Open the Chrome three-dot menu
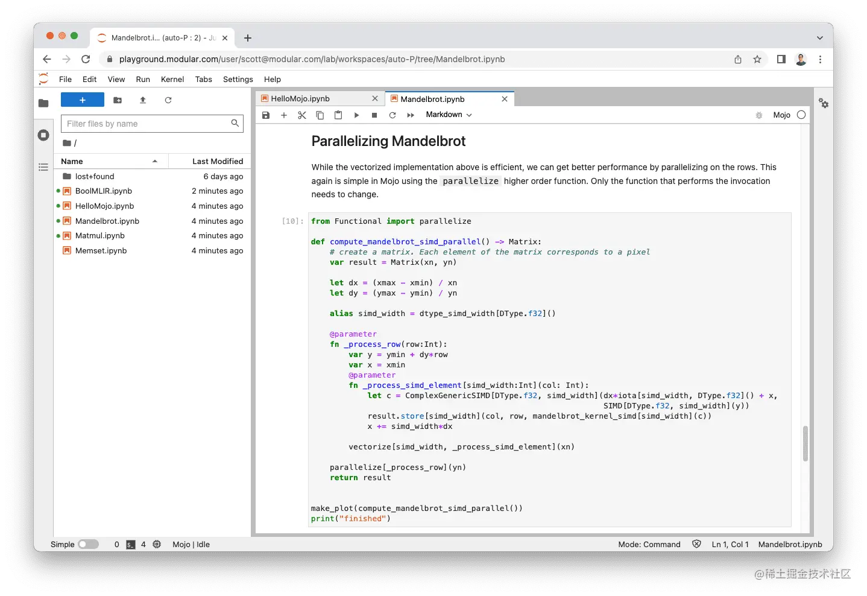Screen dimensions: 867x596 [x=820, y=59]
